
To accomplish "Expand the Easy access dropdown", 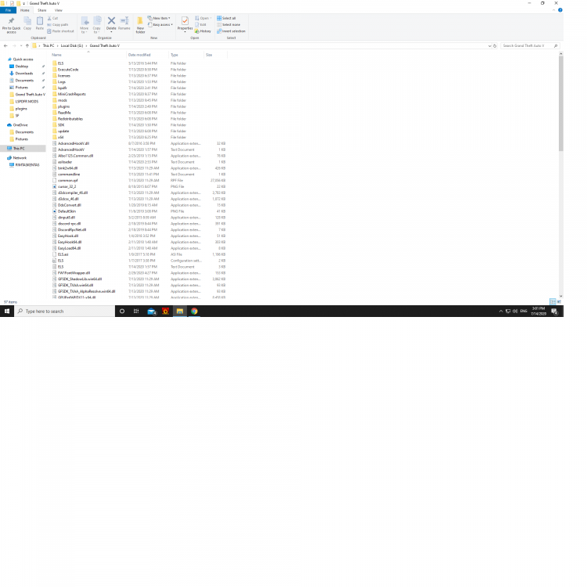I will coord(160,25).
